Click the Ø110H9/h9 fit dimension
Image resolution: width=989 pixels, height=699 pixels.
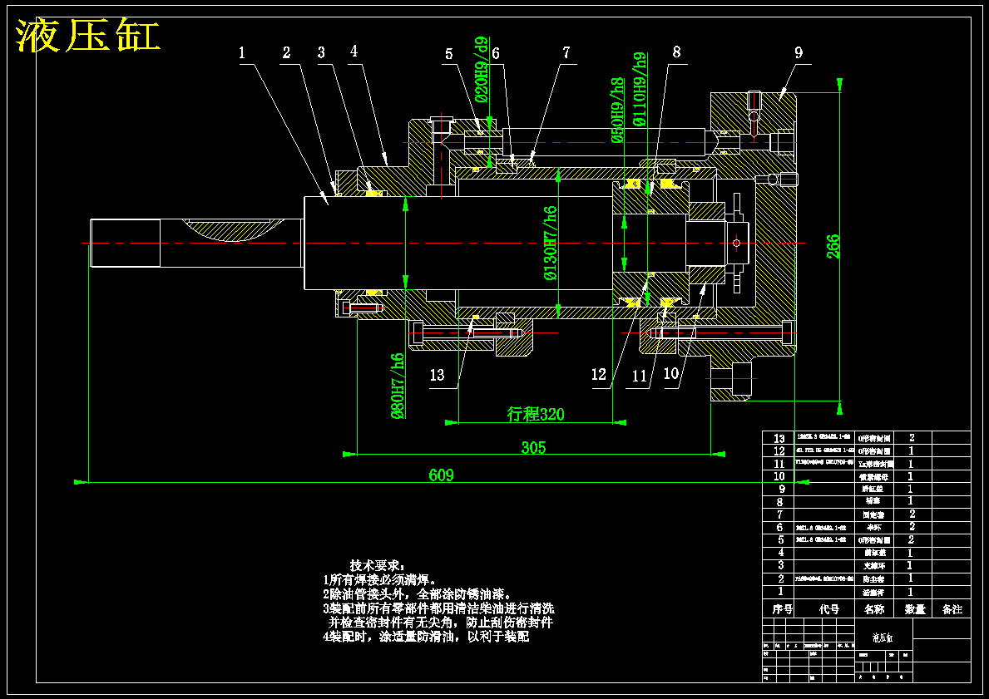pyautogui.click(x=639, y=89)
